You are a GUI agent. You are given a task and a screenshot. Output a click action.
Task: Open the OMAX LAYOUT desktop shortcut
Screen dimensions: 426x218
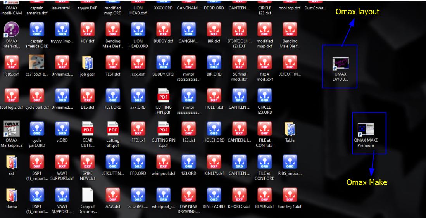pos(340,64)
